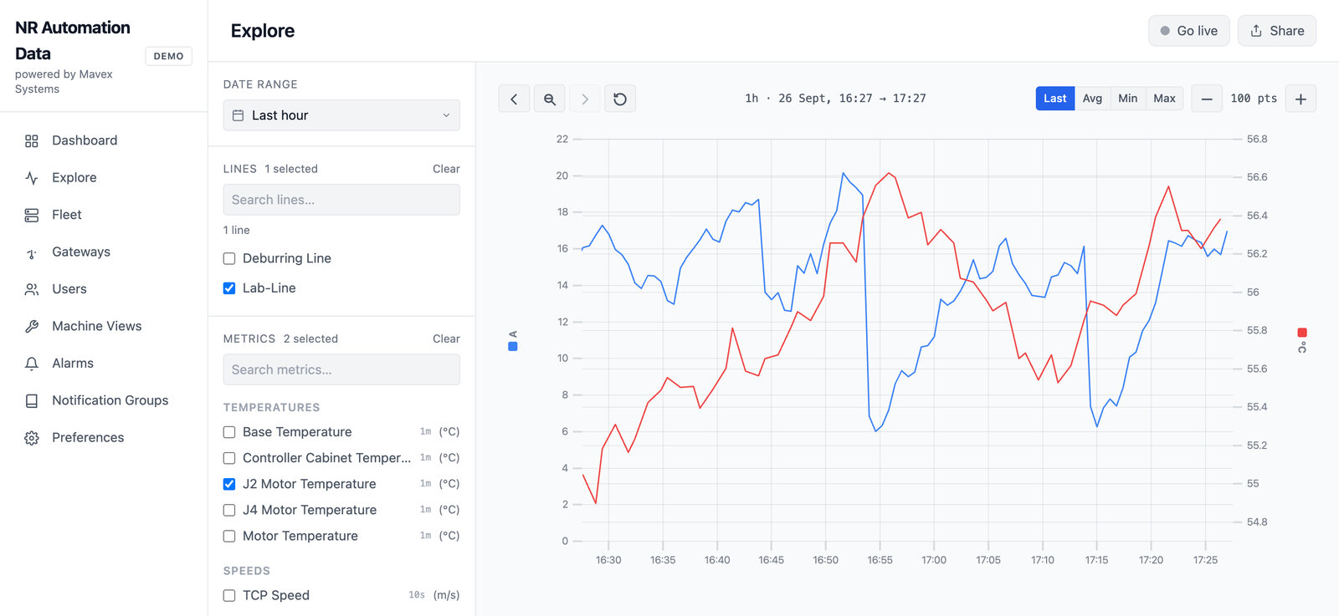Clear the selected lines
1339x616 pixels.
pos(446,169)
